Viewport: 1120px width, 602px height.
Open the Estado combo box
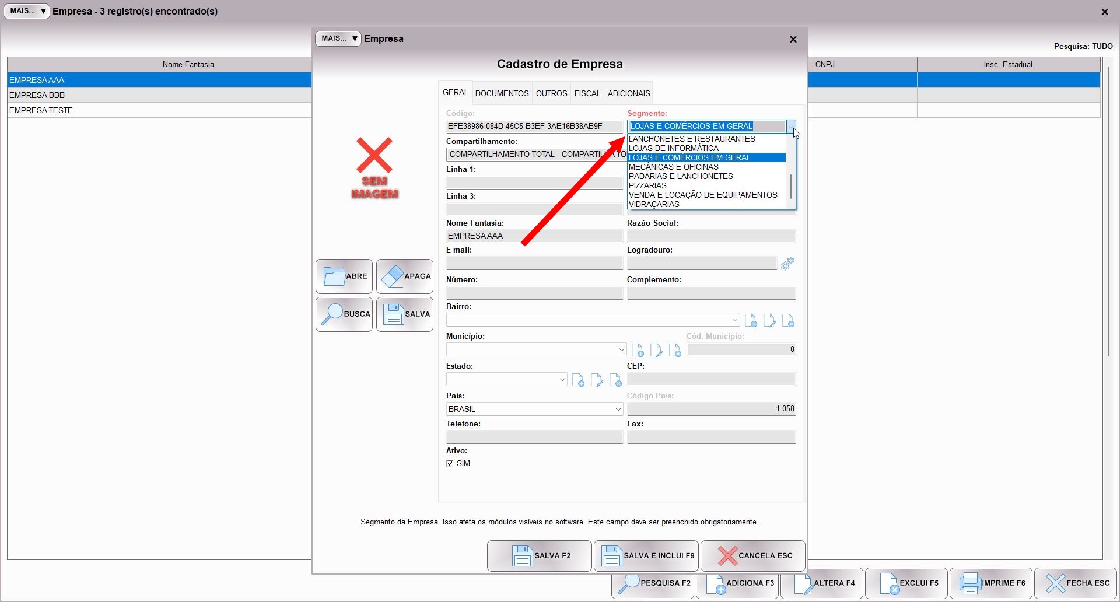562,379
